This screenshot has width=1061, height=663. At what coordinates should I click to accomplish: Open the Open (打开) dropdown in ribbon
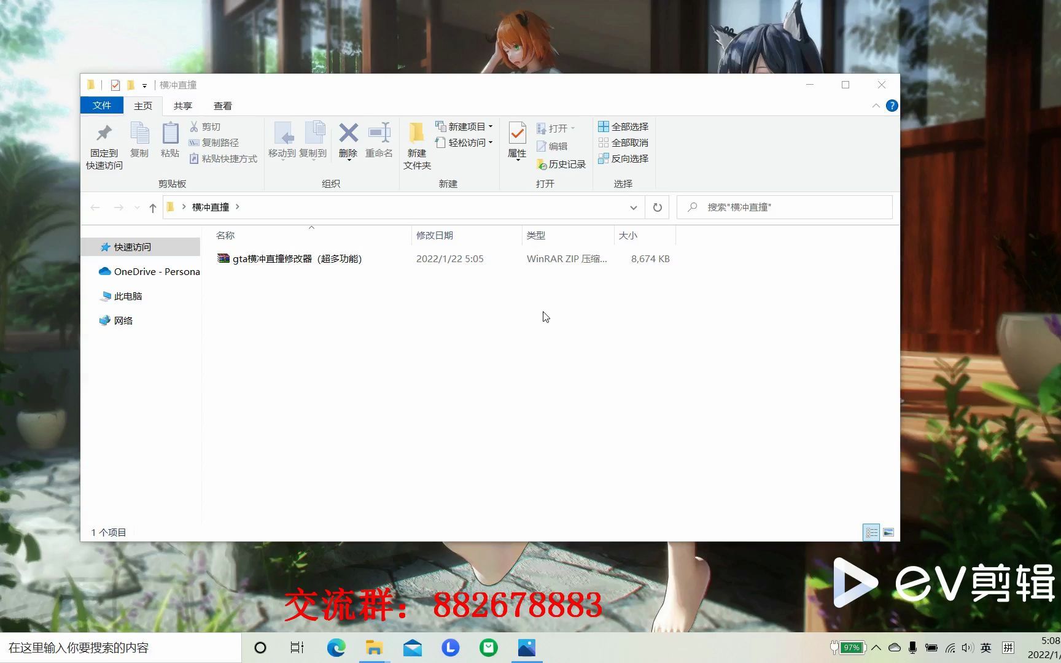click(x=556, y=128)
